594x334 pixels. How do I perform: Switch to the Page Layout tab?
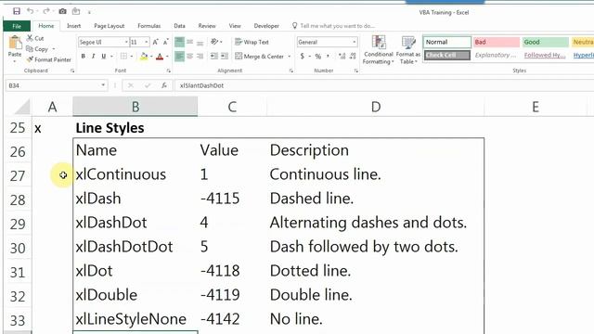coord(110,26)
